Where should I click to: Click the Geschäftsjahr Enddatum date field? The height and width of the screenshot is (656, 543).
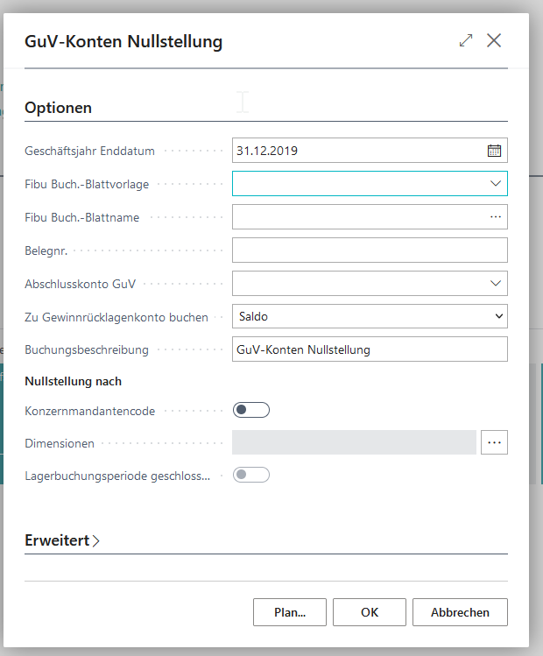(x=355, y=151)
